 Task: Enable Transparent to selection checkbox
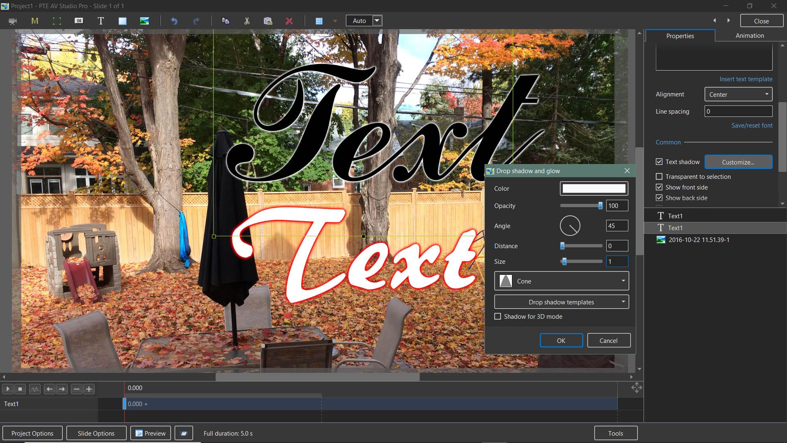pos(659,176)
